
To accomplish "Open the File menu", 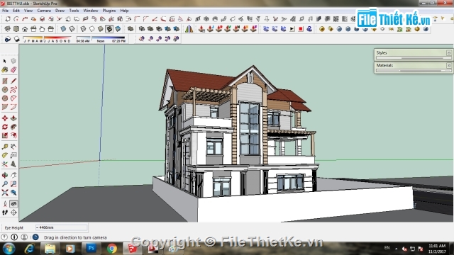I will pos(5,11).
